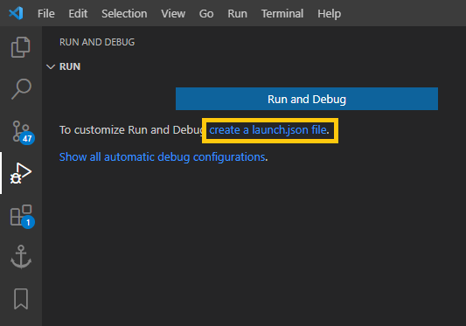This screenshot has width=466, height=326.
Task: Click the RUN AND DEBUG panel title
Action: coord(97,42)
